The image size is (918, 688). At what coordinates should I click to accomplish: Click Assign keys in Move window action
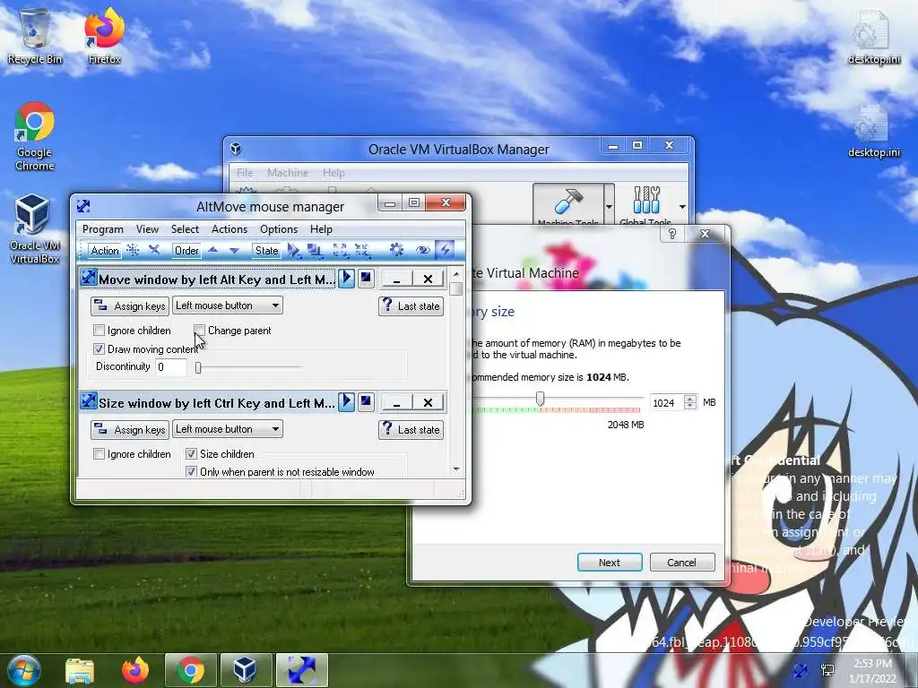[x=130, y=306]
